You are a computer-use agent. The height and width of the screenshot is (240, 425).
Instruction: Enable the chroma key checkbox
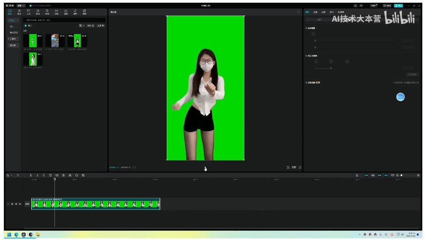pyautogui.click(x=307, y=28)
